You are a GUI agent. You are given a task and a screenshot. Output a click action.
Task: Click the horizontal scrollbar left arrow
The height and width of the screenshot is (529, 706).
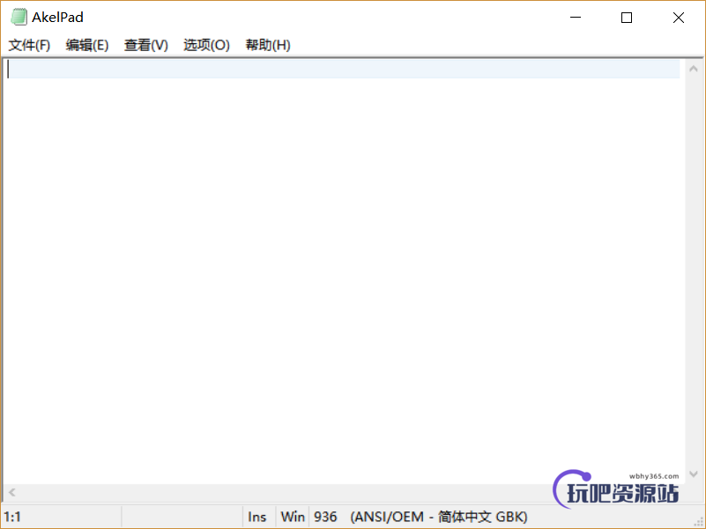point(12,493)
